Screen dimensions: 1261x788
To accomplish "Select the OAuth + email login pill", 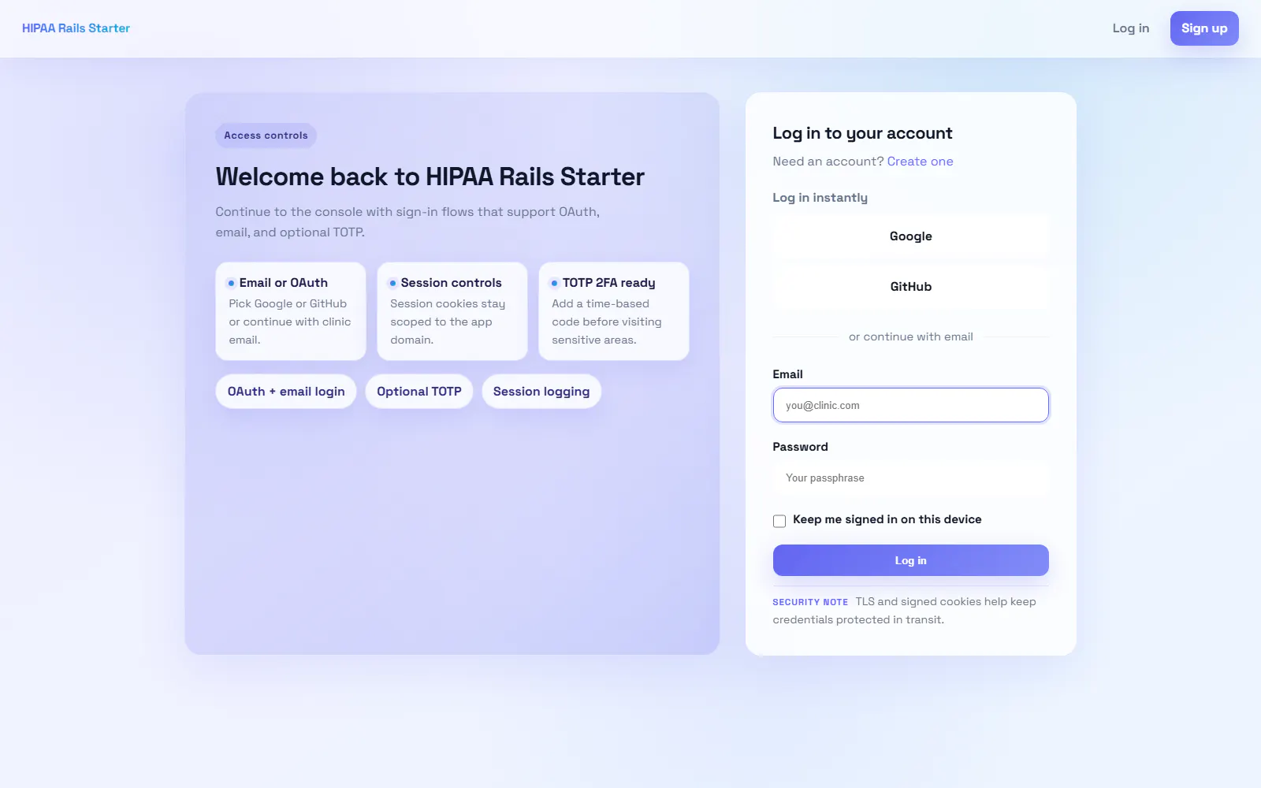I will tap(286, 392).
